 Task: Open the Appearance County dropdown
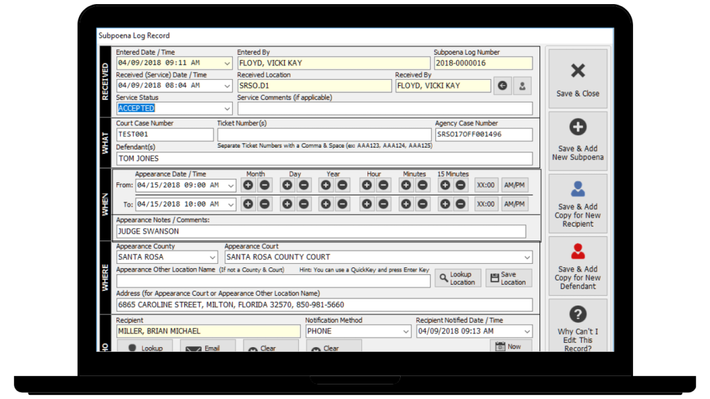coord(213,257)
